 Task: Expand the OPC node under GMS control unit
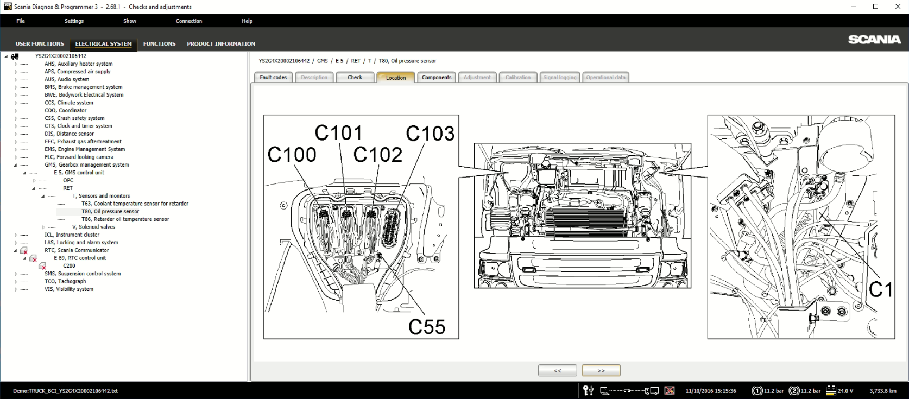coord(34,181)
